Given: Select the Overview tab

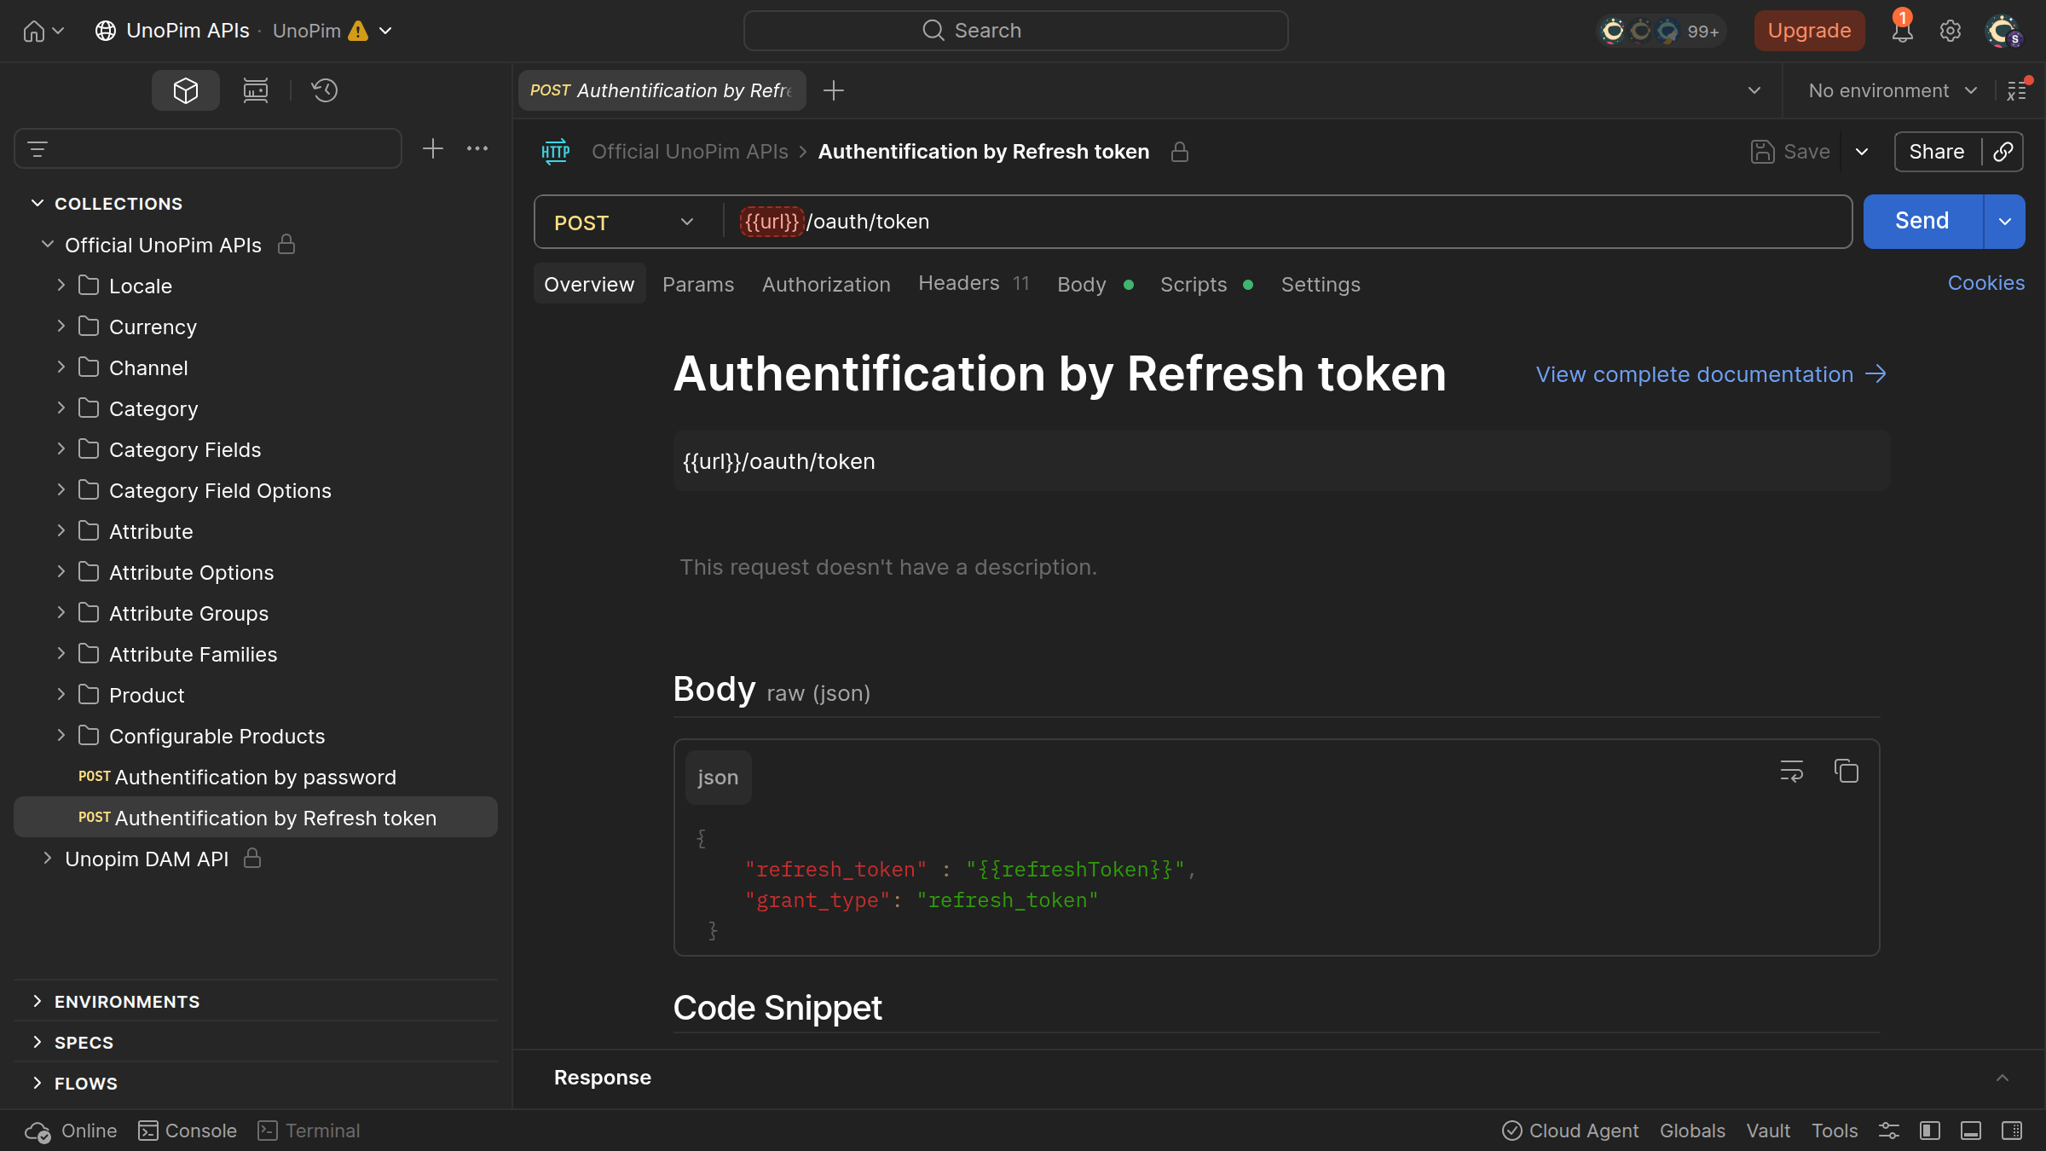Looking at the screenshot, I should coord(589,284).
